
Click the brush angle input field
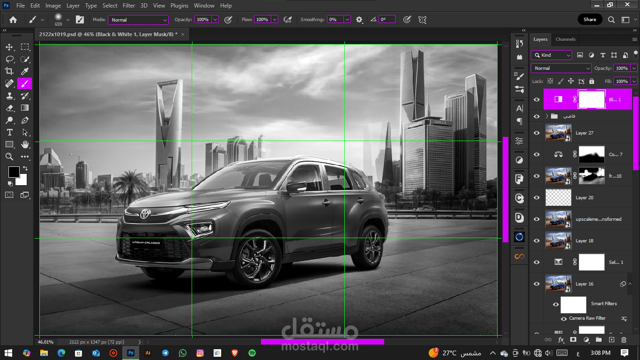387,20
